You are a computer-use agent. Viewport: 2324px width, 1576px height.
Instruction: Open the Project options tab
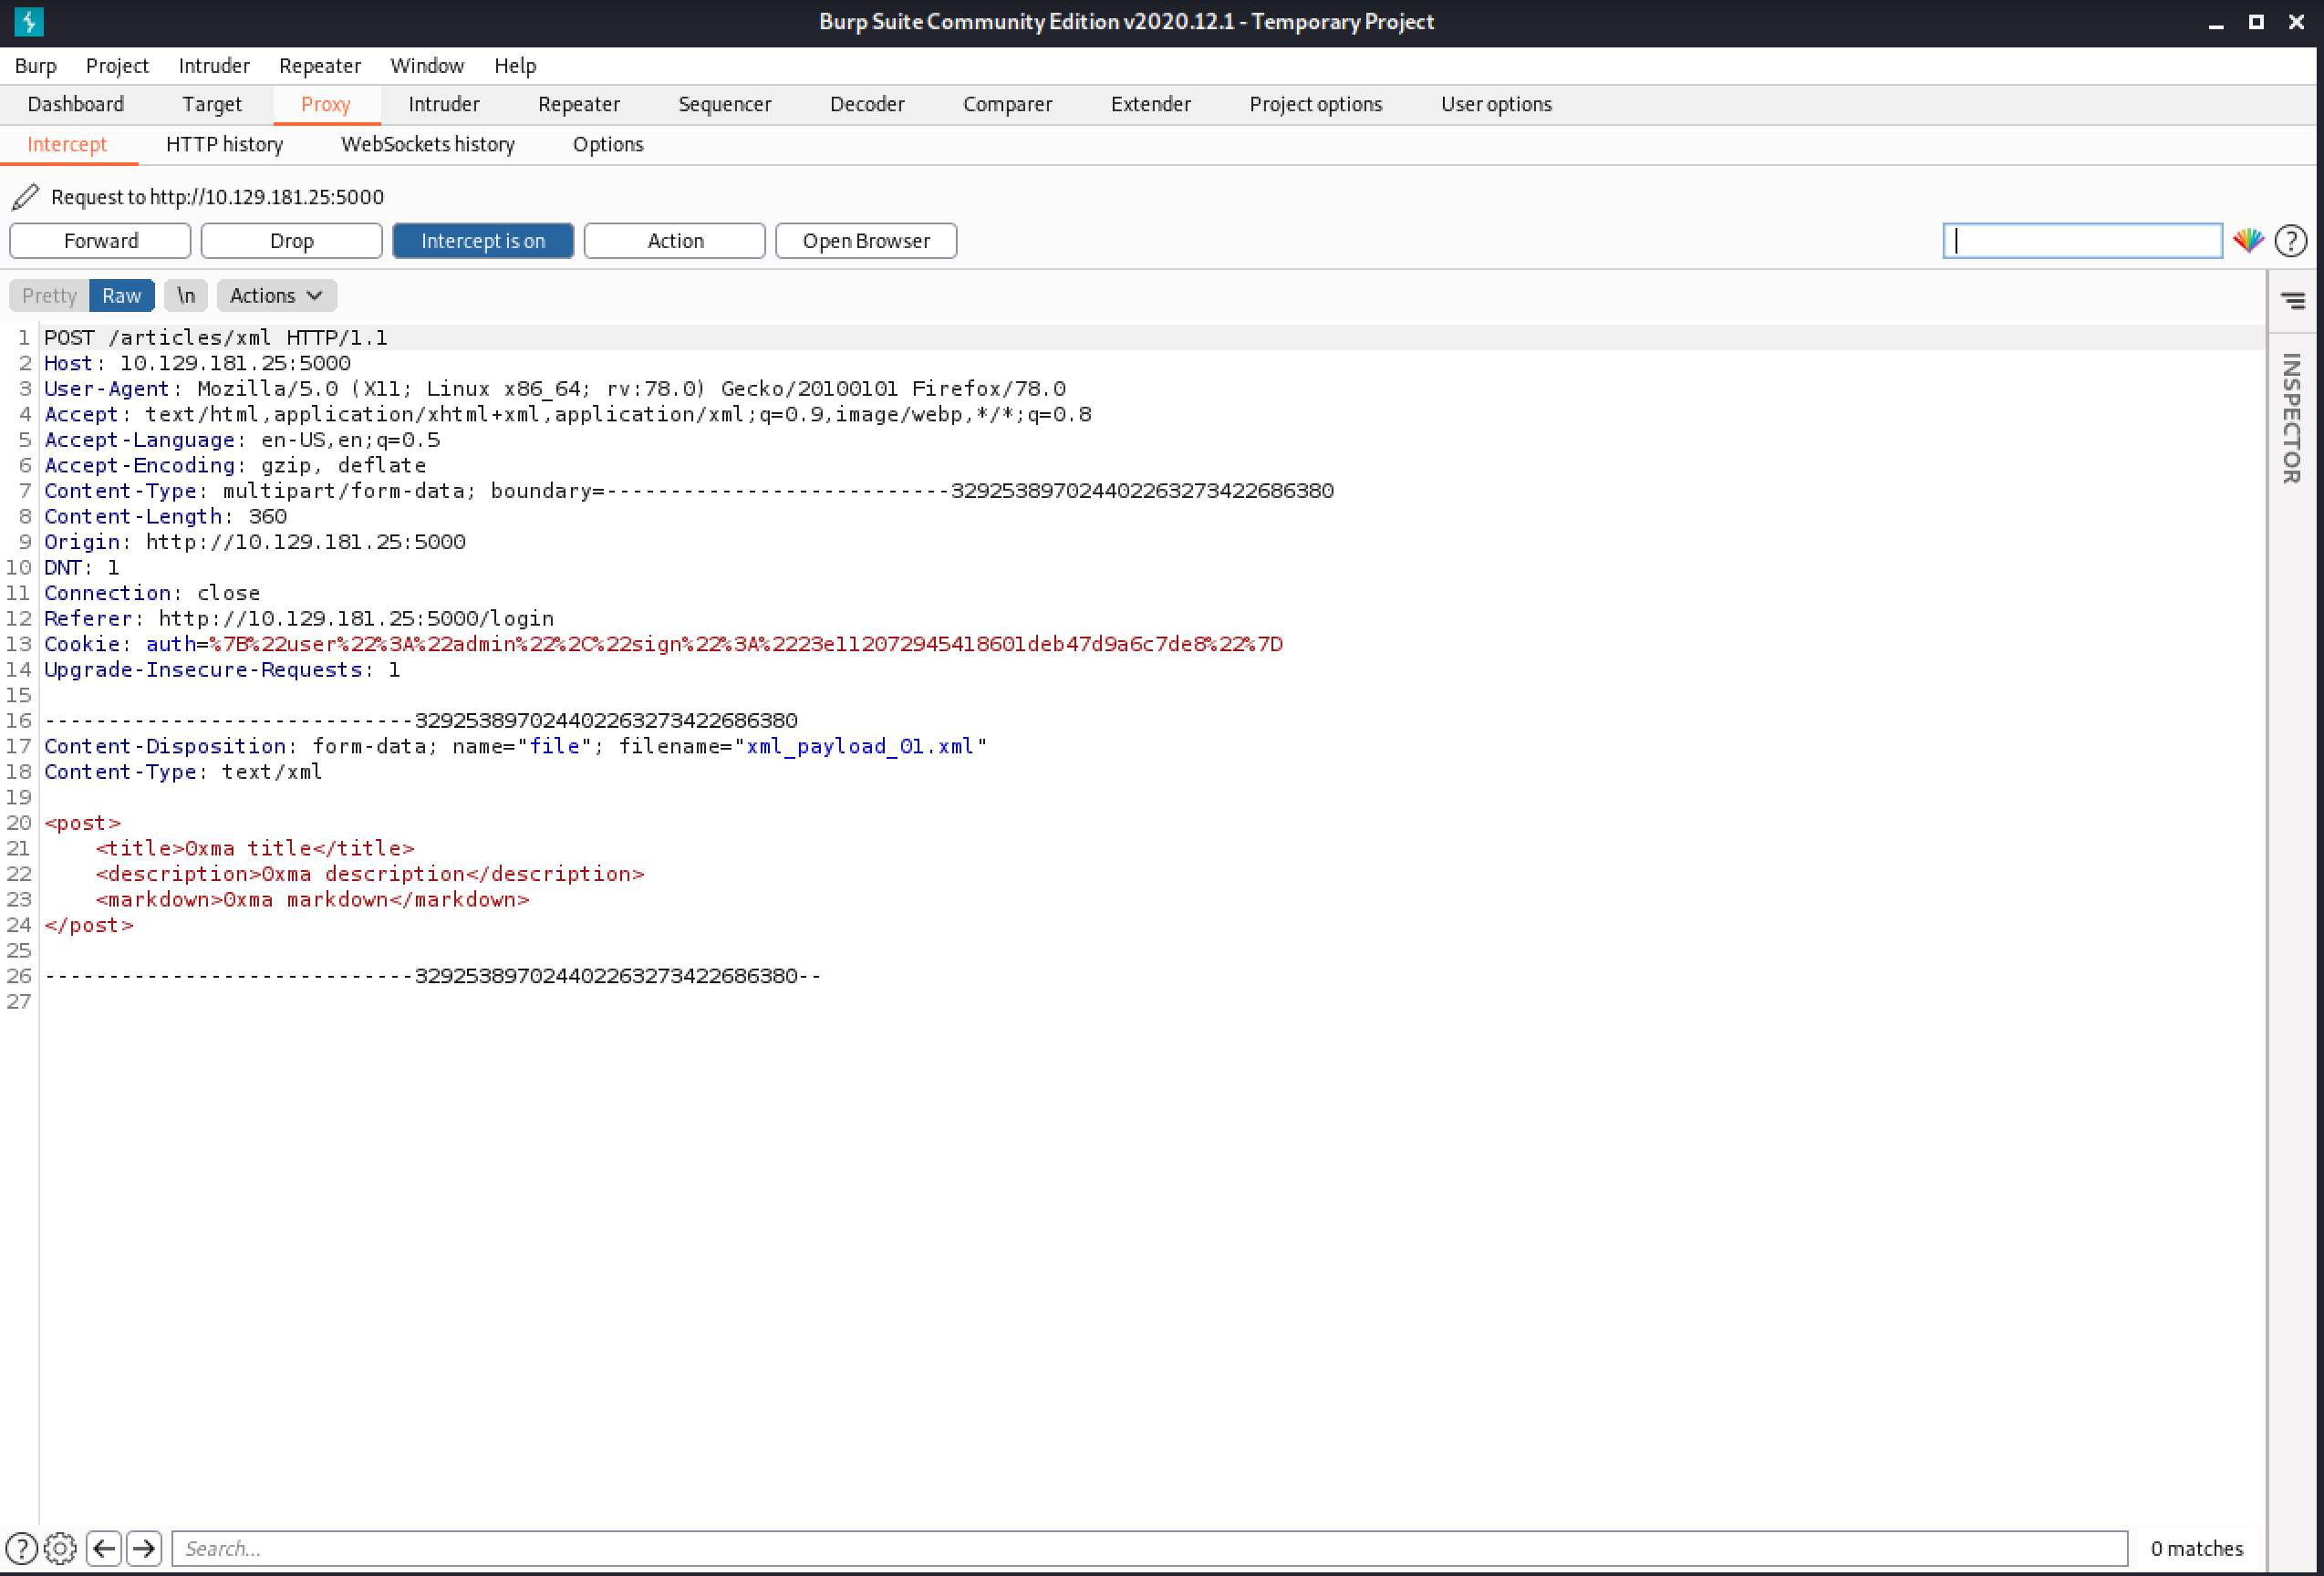click(1316, 105)
